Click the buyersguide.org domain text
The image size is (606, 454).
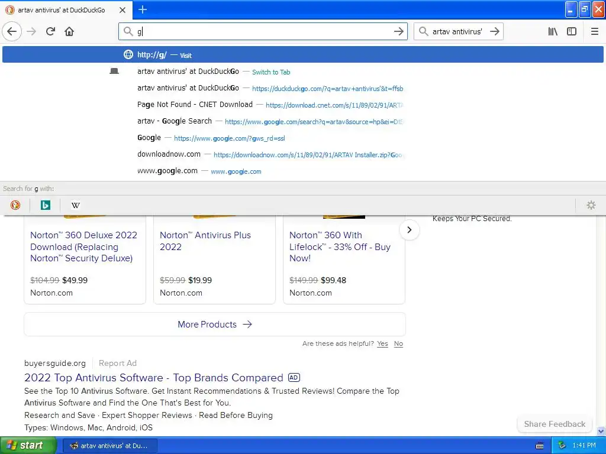coord(55,364)
